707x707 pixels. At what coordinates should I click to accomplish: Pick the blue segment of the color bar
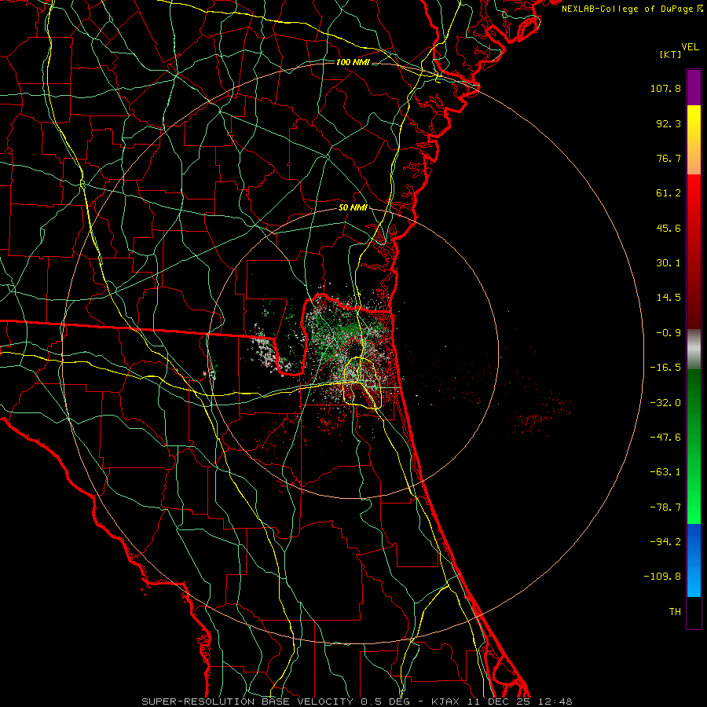tap(694, 560)
